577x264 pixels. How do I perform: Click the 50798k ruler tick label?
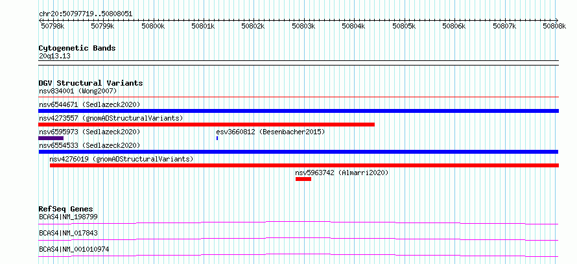tap(53, 26)
